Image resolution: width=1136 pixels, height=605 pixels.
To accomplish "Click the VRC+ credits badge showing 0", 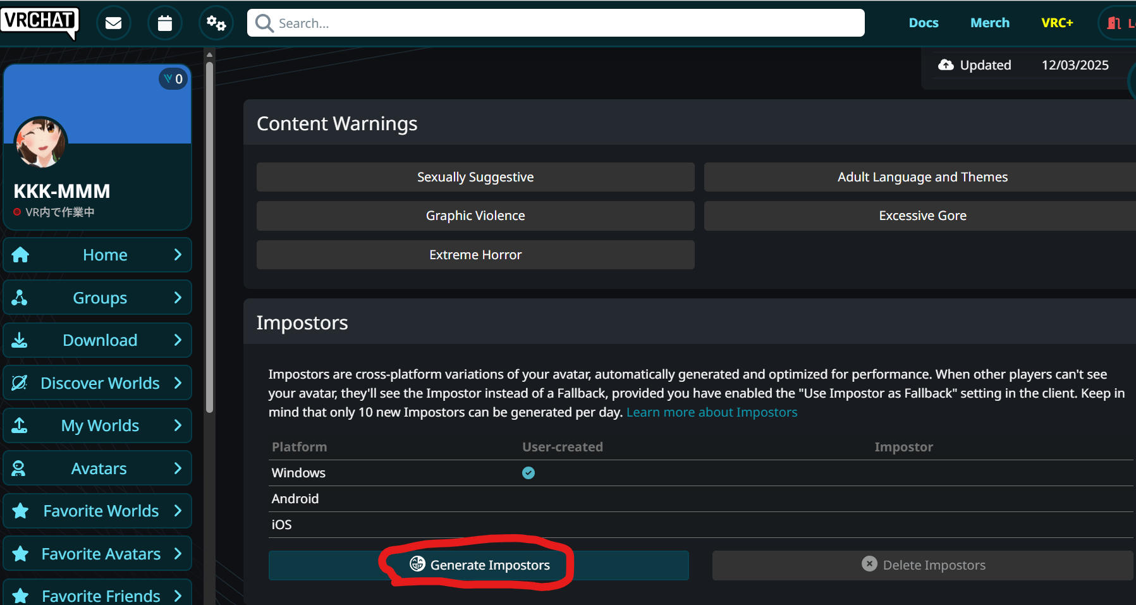I will (x=173, y=79).
